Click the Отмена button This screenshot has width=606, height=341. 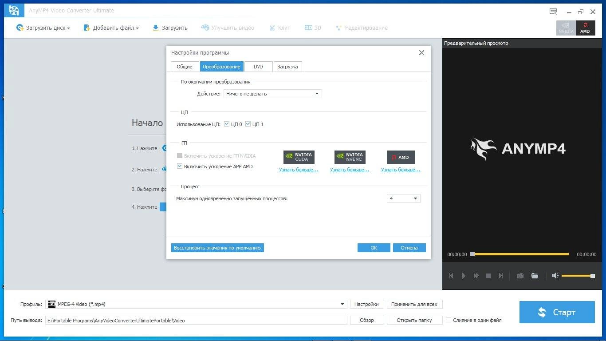tap(409, 248)
